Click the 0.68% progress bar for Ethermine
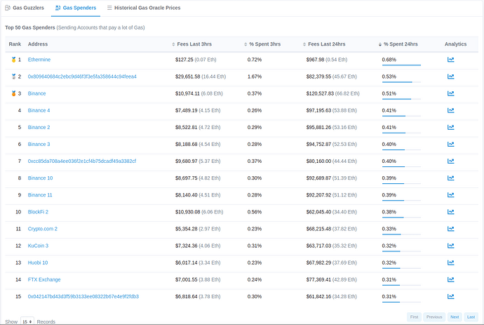 tap(401, 65)
